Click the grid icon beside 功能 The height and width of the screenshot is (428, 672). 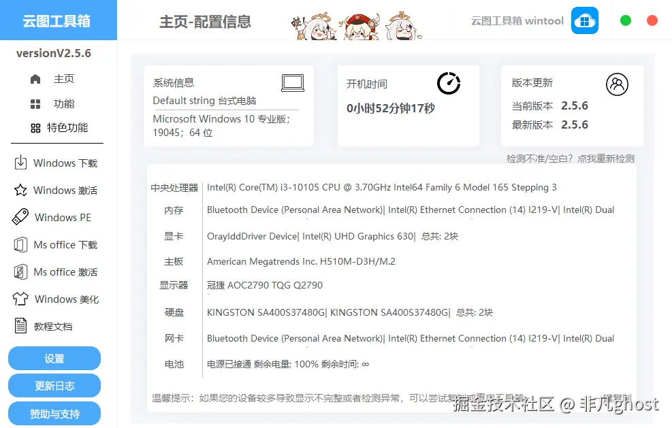(x=35, y=103)
